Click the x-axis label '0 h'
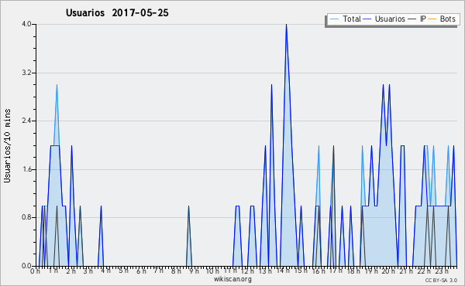Screen dimensions: 465x286 (35, 271)
